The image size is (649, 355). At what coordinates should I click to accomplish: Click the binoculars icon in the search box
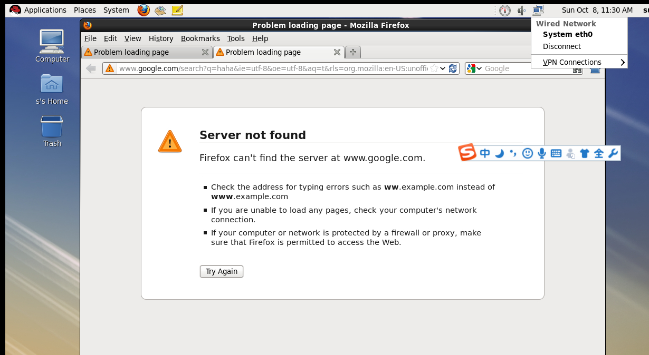tap(577, 70)
